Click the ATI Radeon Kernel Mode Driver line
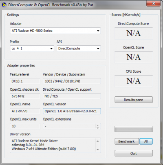The height and width of the screenshot is (165, 163). pyautogui.click(x=35, y=141)
